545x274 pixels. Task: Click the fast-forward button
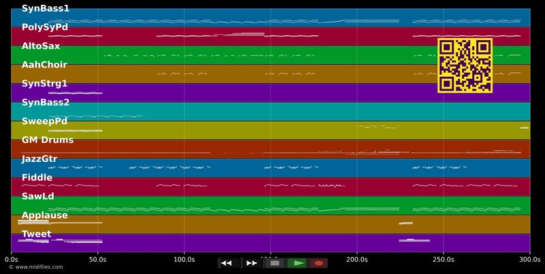point(251,263)
